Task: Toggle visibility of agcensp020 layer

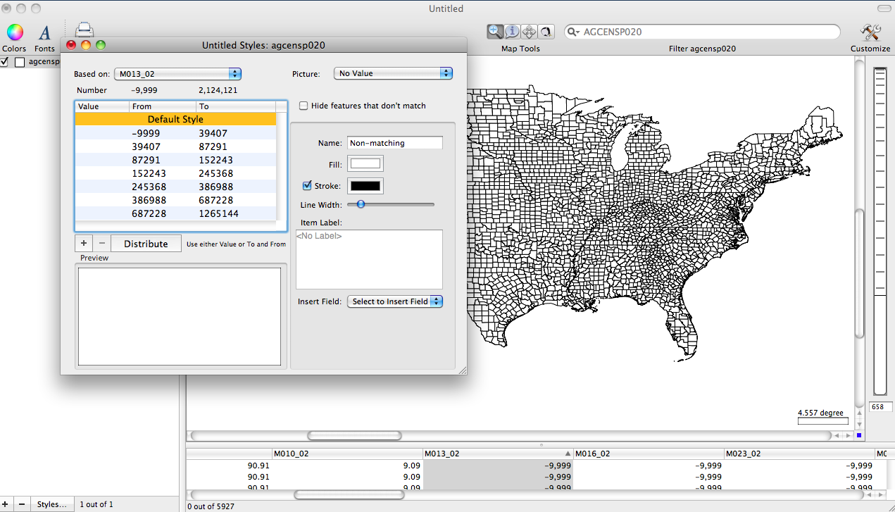Action: (x=5, y=62)
